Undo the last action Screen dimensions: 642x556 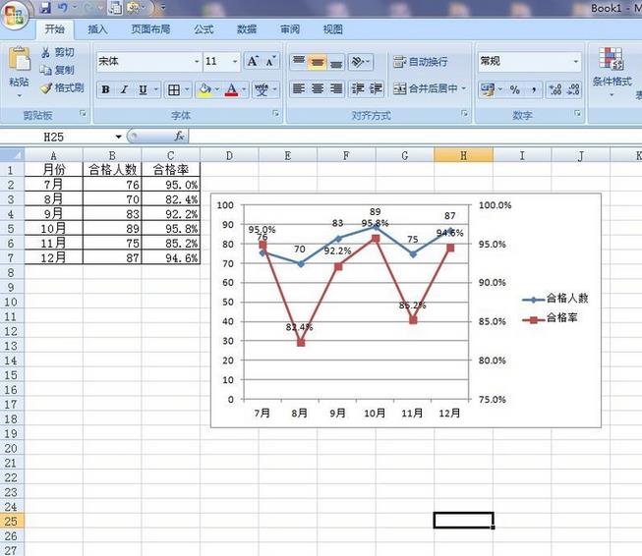62,7
